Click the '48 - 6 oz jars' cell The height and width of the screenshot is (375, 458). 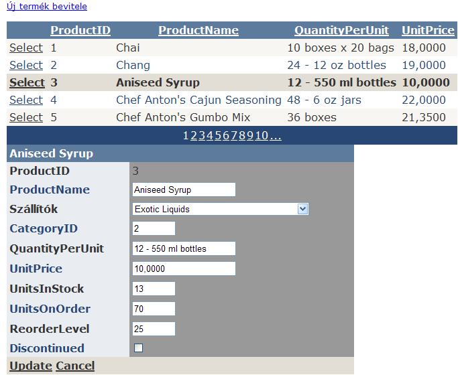click(325, 100)
